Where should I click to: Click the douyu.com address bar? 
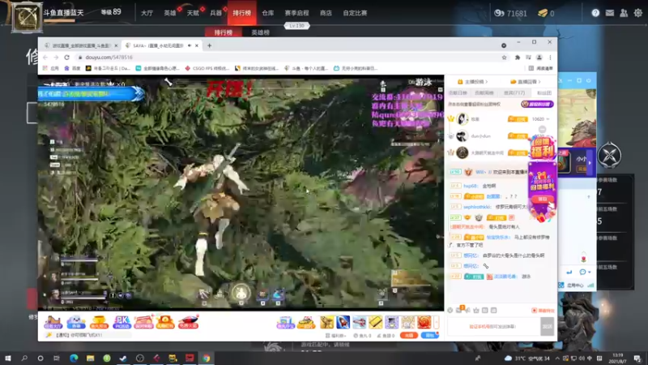click(x=289, y=58)
